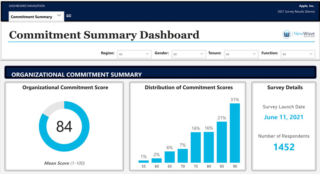
Task: Click the NewWave Solutions logo icon
Action: pyautogui.click(x=287, y=34)
